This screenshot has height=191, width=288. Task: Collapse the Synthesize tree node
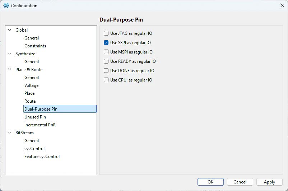[x=10, y=53]
